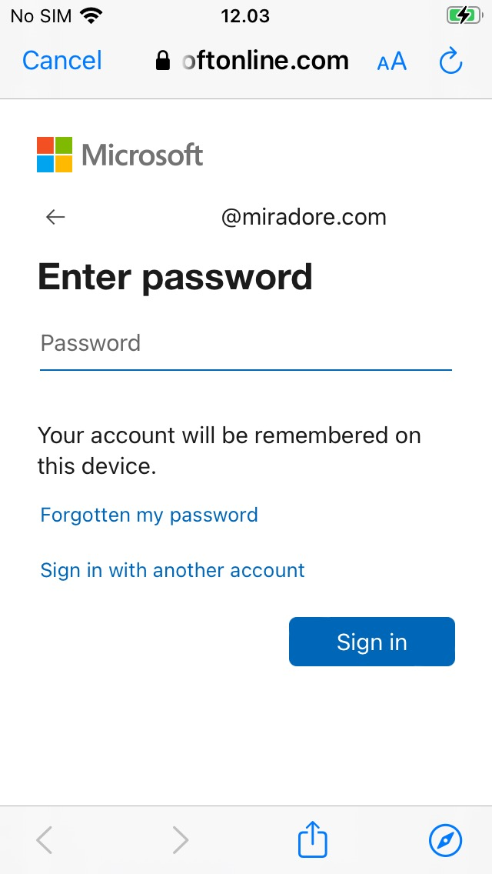
Task: Choose Sign in with another account
Action: (172, 569)
